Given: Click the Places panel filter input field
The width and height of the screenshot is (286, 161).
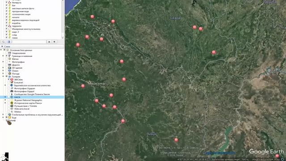Looking at the screenshot, I should [x=29, y=42].
